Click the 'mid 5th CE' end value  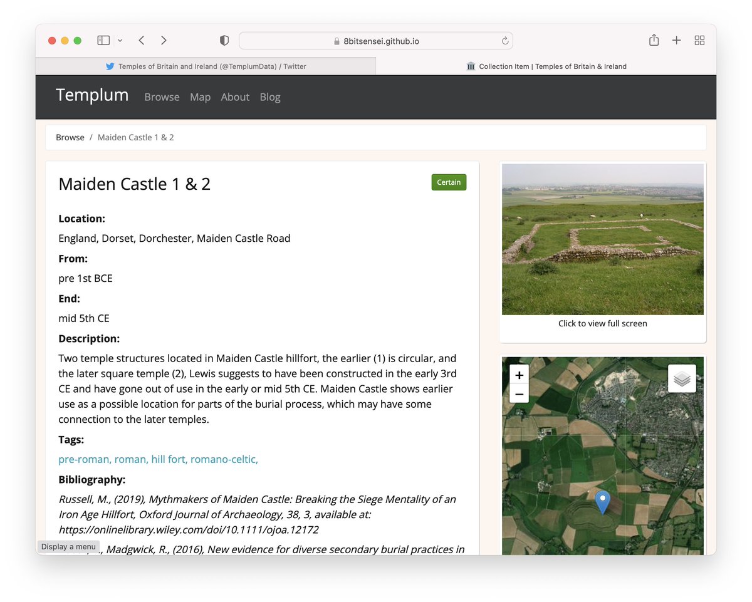(84, 318)
